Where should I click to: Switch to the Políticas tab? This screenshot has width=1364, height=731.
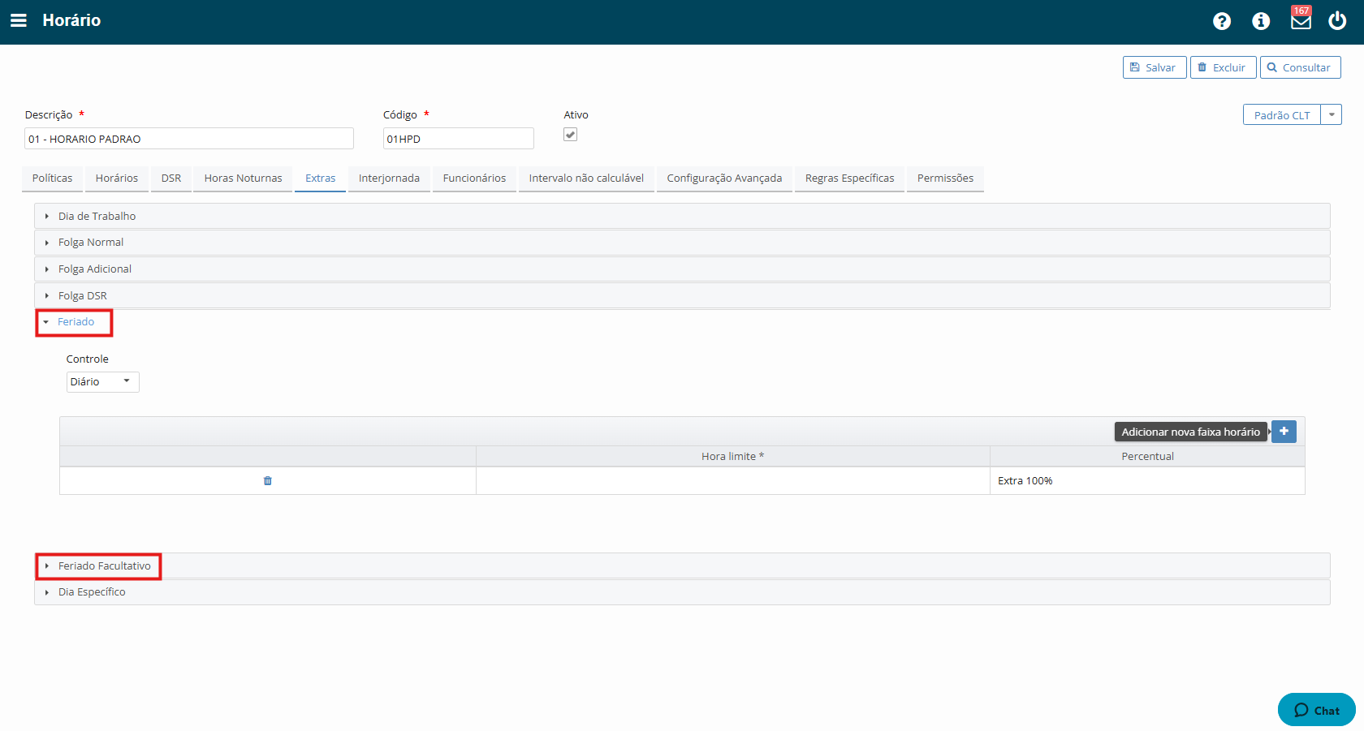click(53, 178)
